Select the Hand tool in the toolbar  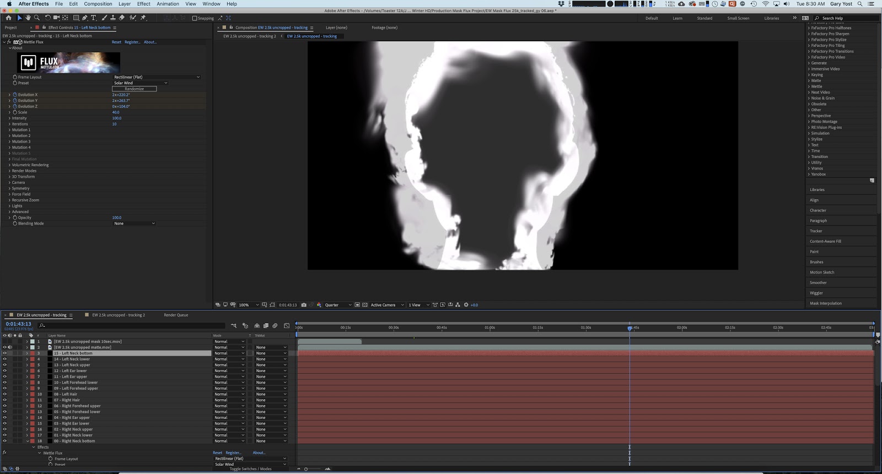tap(28, 18)
